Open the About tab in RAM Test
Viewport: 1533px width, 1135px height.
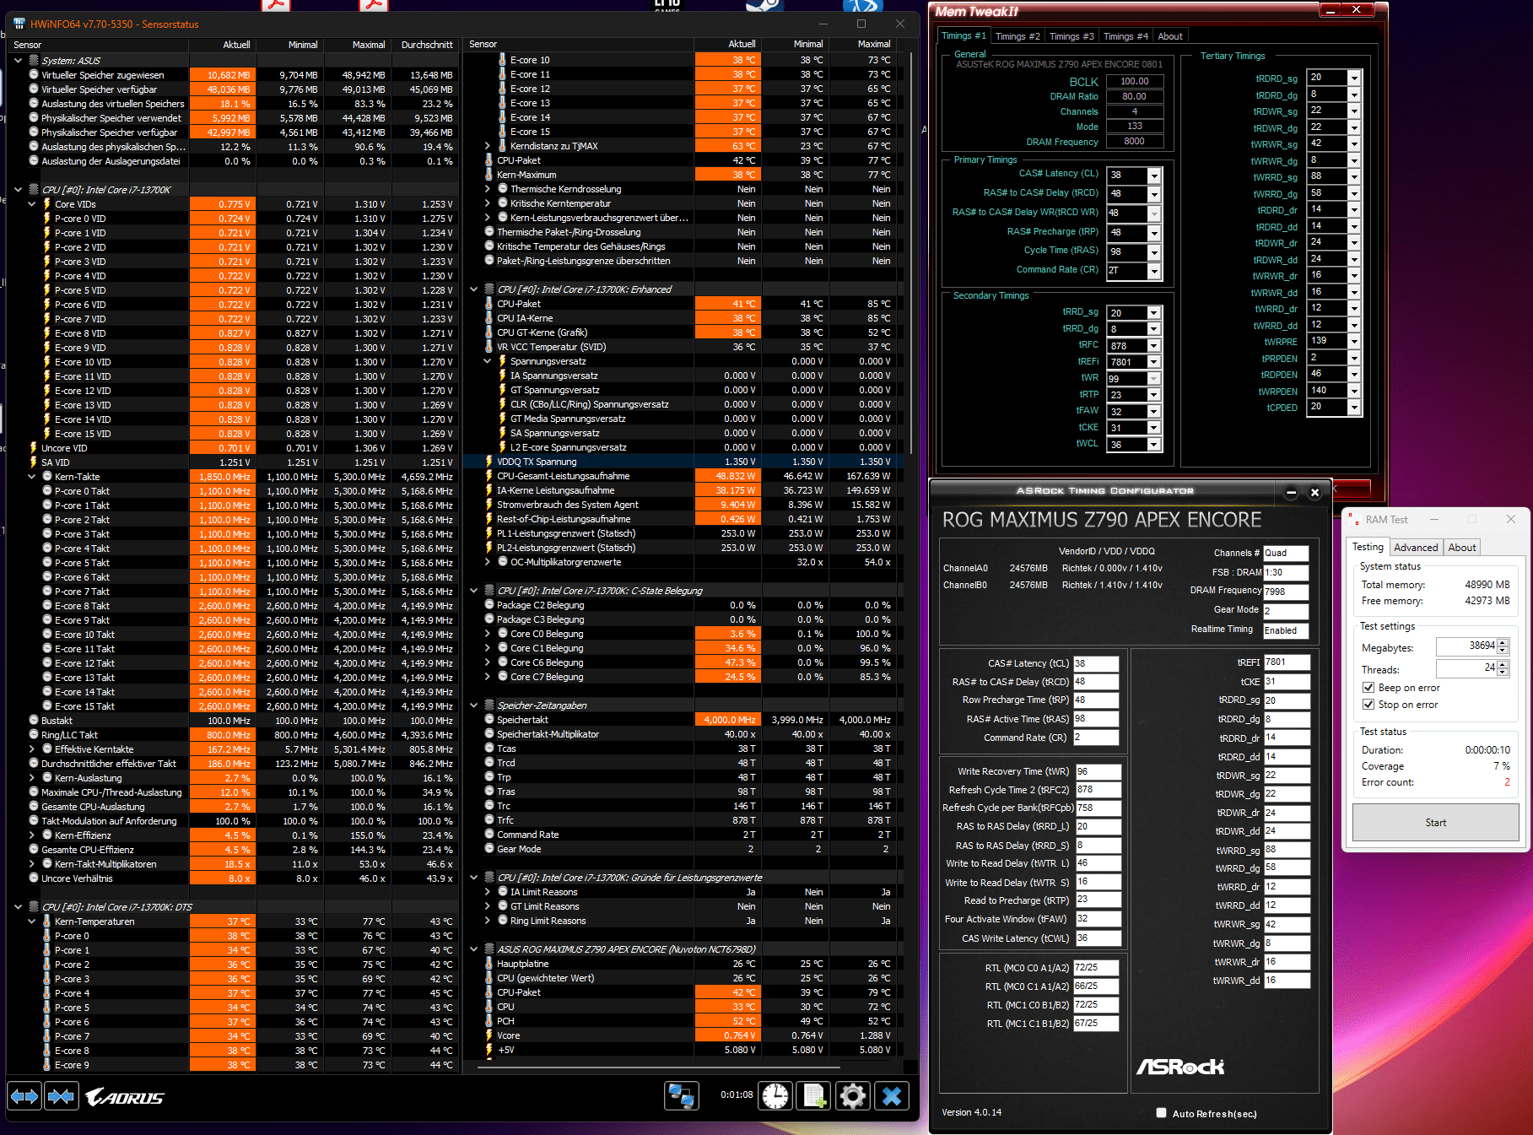pyautogui.click(x=1462, y=548)
